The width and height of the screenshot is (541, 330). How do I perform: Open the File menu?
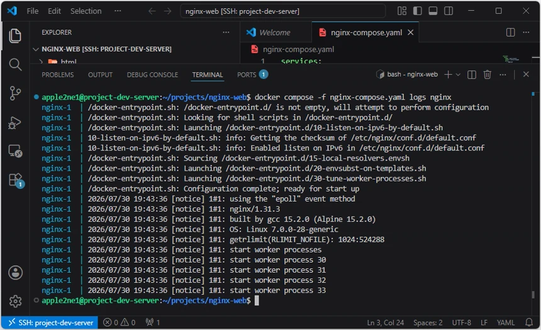pyautogui.click(x=33, y=11)
